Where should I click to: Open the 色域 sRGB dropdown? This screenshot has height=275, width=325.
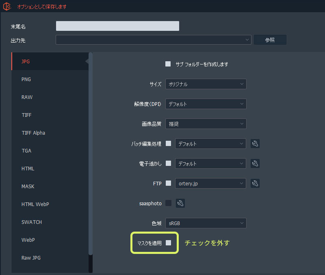click(x=206, y=223)
